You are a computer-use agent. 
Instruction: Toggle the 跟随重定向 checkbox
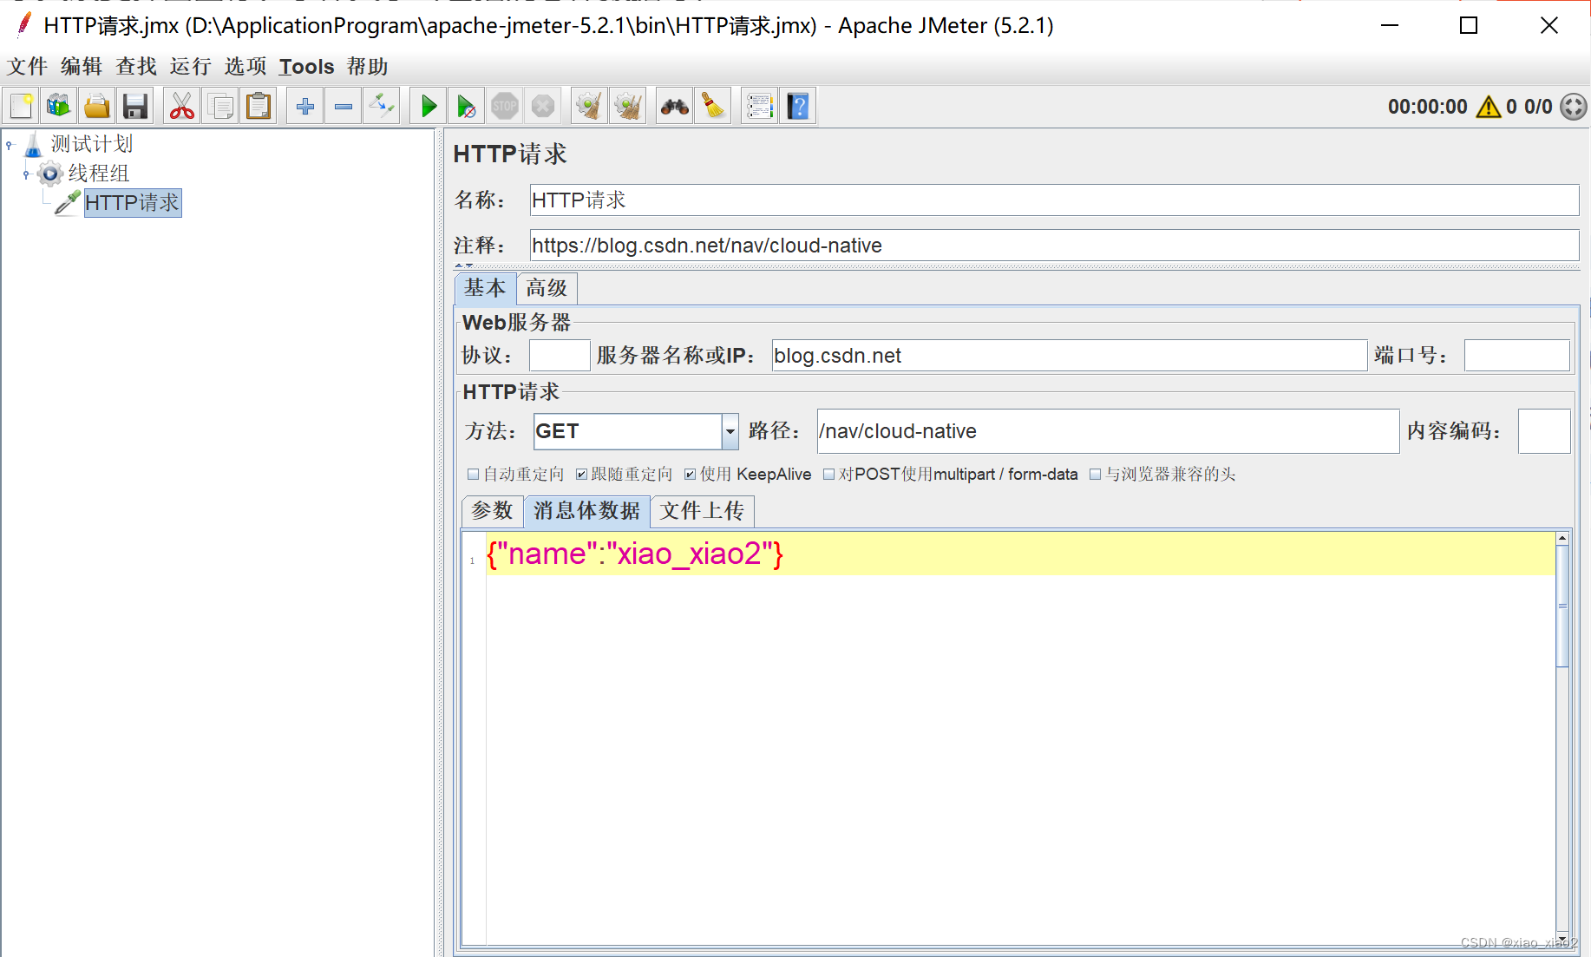[x=581, y=475]
